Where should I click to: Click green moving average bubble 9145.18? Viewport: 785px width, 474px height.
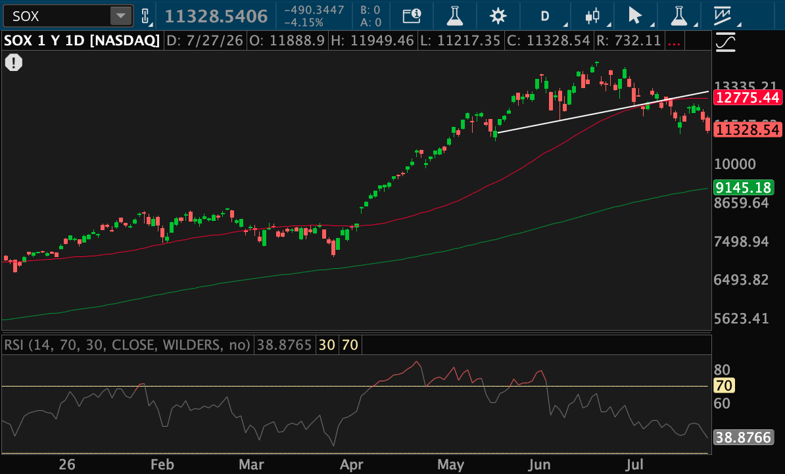(744, 188)
